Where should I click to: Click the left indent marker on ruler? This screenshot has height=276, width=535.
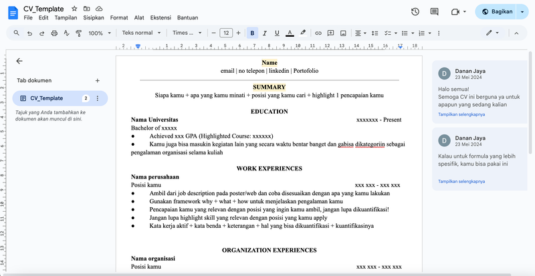point(138,46)
